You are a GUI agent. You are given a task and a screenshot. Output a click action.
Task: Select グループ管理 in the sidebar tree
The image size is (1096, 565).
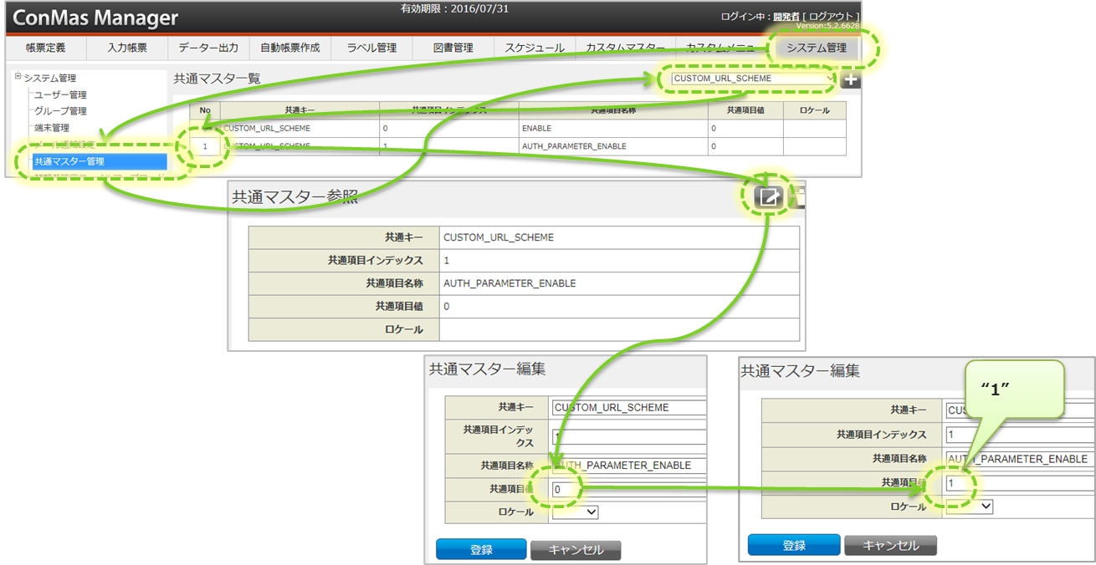[x=60, y=111]
